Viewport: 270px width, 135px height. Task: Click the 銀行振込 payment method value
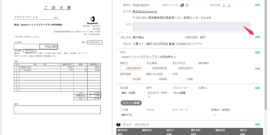(138, 37)
